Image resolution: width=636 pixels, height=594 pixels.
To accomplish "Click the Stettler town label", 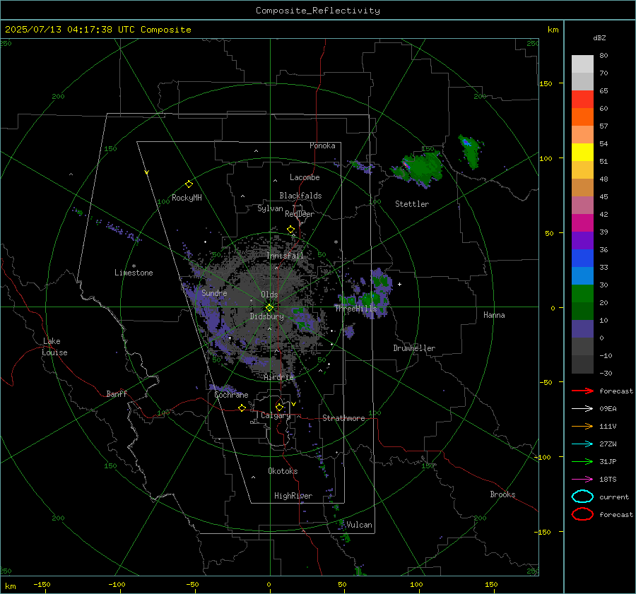I will point(412,204).
